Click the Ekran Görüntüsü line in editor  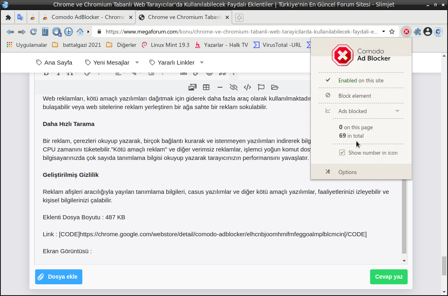coord(67,252)
